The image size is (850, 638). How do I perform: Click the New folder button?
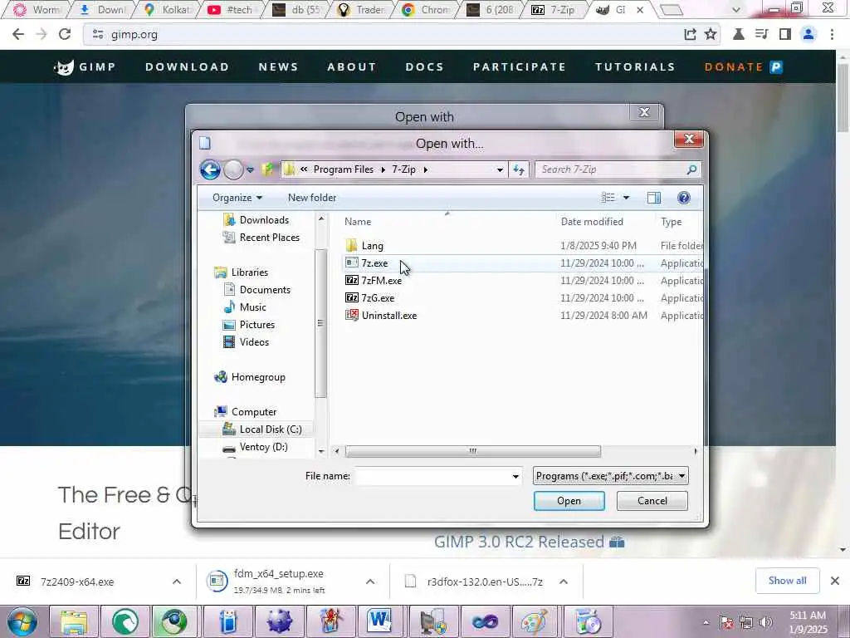312,198
